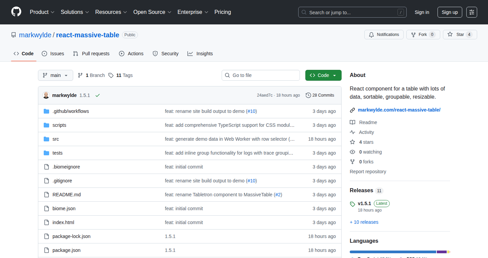Image resolution: width=488 pixels, height=258 pixels.
Task: Open the Security tab
Action: 166,54
